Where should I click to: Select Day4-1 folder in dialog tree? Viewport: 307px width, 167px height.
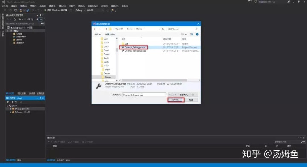106,54
